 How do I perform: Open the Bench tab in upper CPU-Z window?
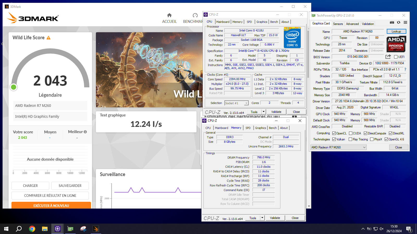point(274,22)
